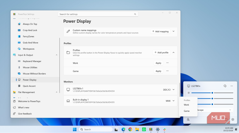Collapse Input & Output section
239x133 pixels.
(x=56, y=55)
